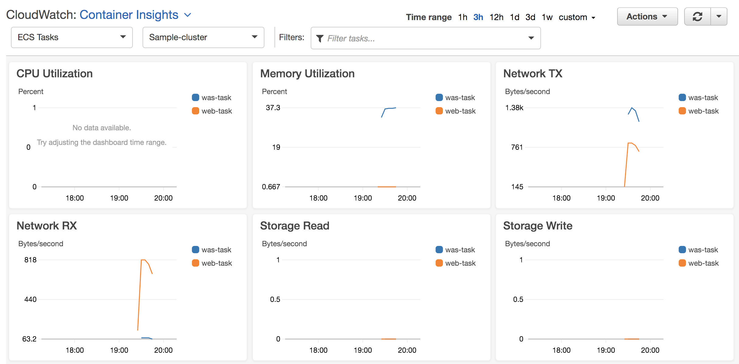Viewport: 739px width, 364px height.
Task: Open the refresh interval dropdown arrow
Action: point(719,16)
